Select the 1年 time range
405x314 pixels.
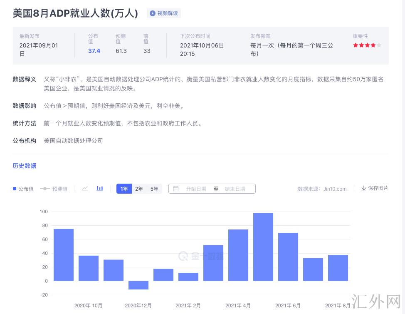point(124,189)
